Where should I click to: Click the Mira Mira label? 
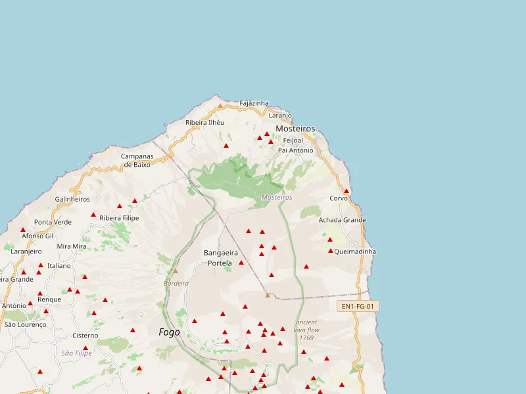72,246
